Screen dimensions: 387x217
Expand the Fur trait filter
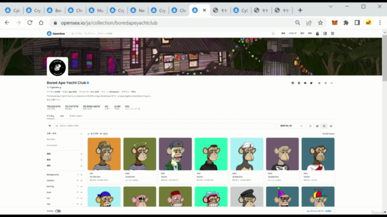pyautogui.click(x=81, y=198)
